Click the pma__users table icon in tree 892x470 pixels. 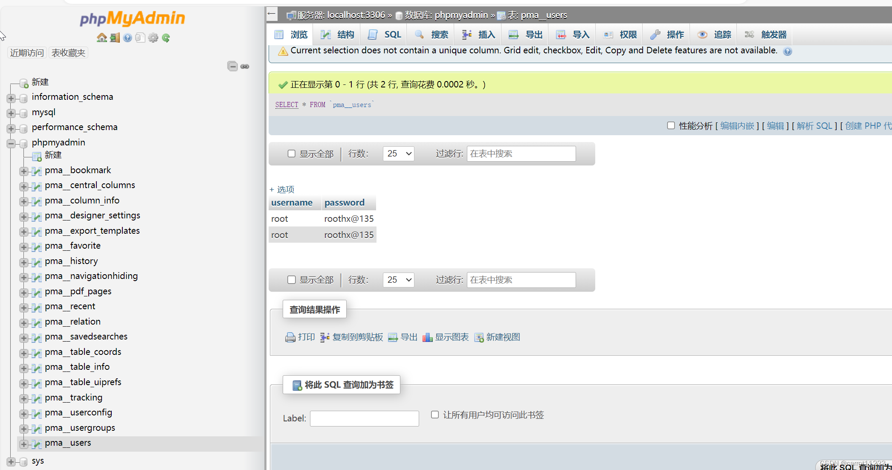point(37,444)
